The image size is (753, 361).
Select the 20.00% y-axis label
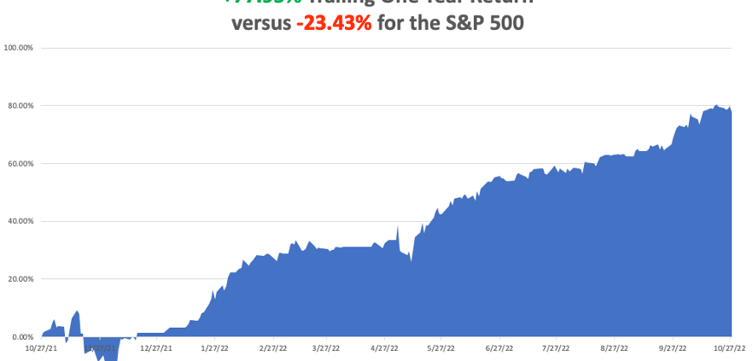(20, 279)
